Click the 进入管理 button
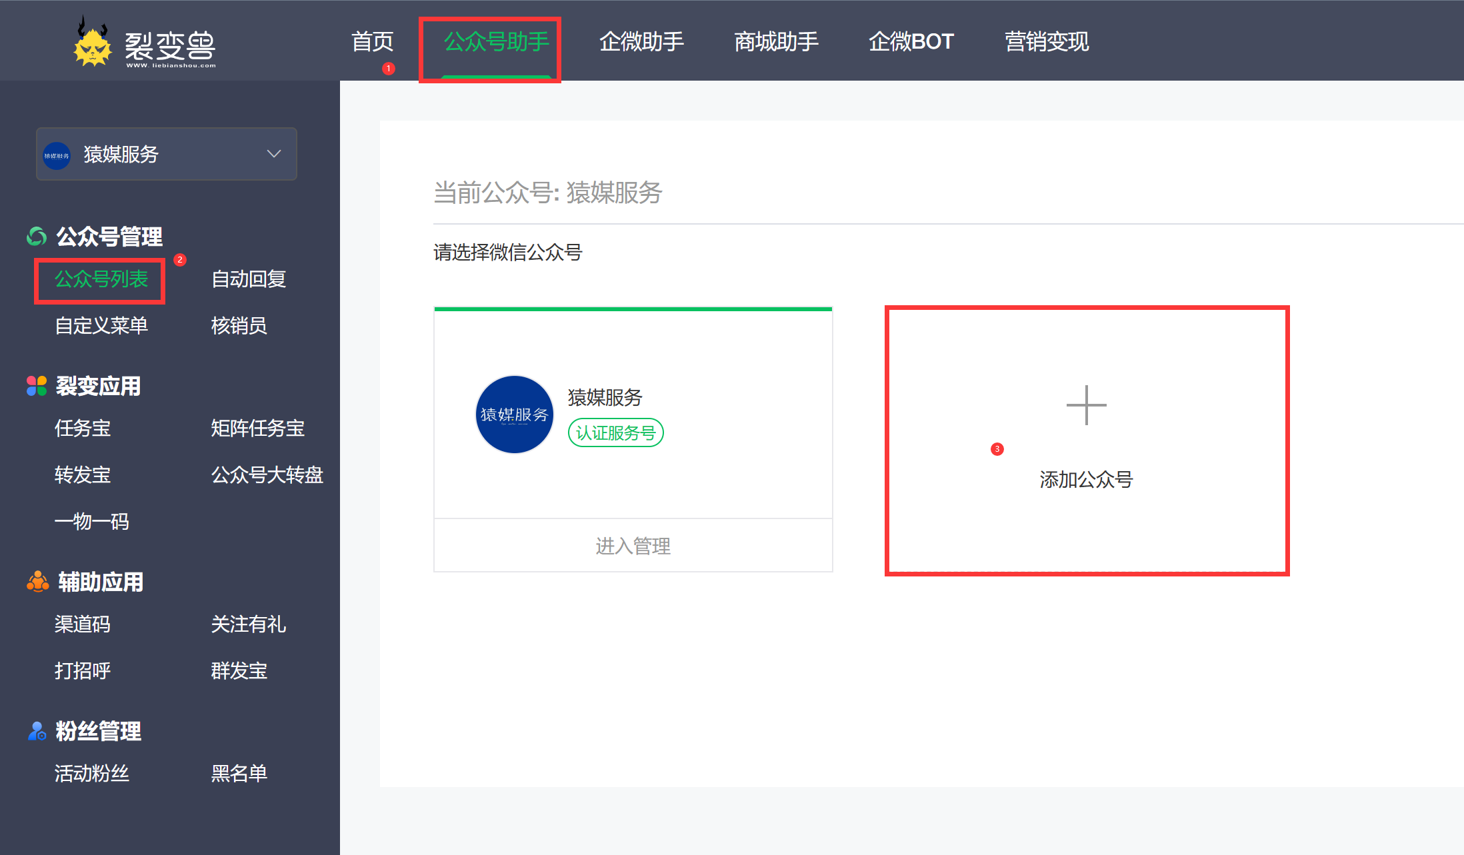Screen dimensions: 1464x855 (632, 546)
